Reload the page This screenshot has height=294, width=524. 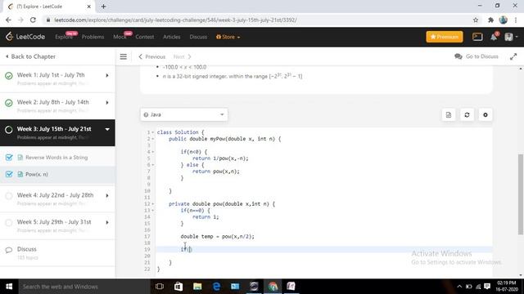tap(33, 20)
